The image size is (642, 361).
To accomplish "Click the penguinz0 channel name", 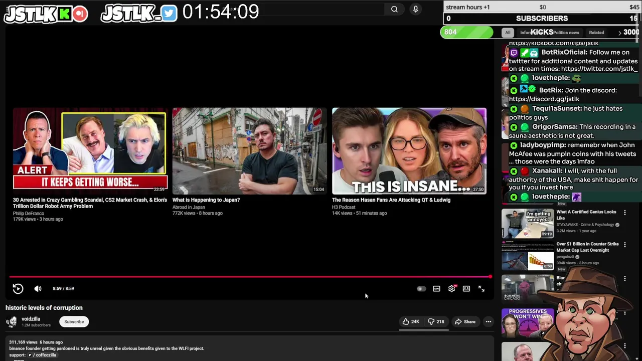I will click(x=565, y=257).
